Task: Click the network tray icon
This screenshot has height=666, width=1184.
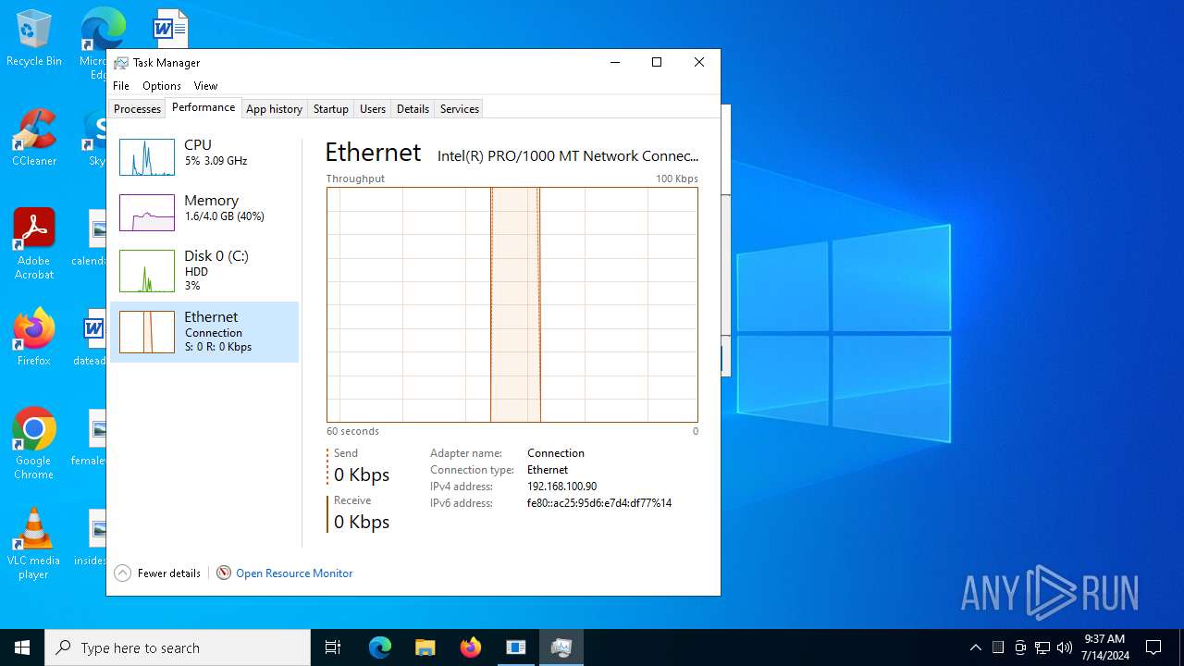Action: coord(1042,647)
